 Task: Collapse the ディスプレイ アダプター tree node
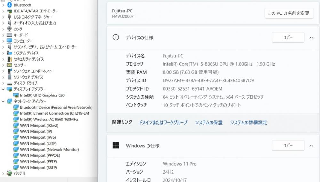tap(3, 89)
